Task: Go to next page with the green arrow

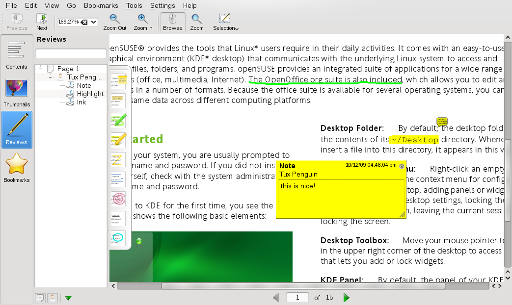Action: point(347,298)
